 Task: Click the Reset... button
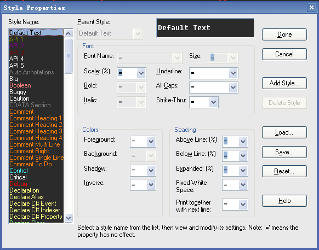284,171
